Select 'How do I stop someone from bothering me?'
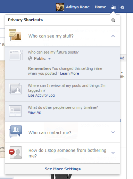 pyautogui.click(x=67, y=153)
